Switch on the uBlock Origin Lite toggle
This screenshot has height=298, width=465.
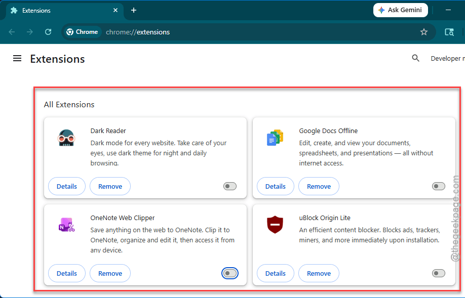click(x=438, y=273)
